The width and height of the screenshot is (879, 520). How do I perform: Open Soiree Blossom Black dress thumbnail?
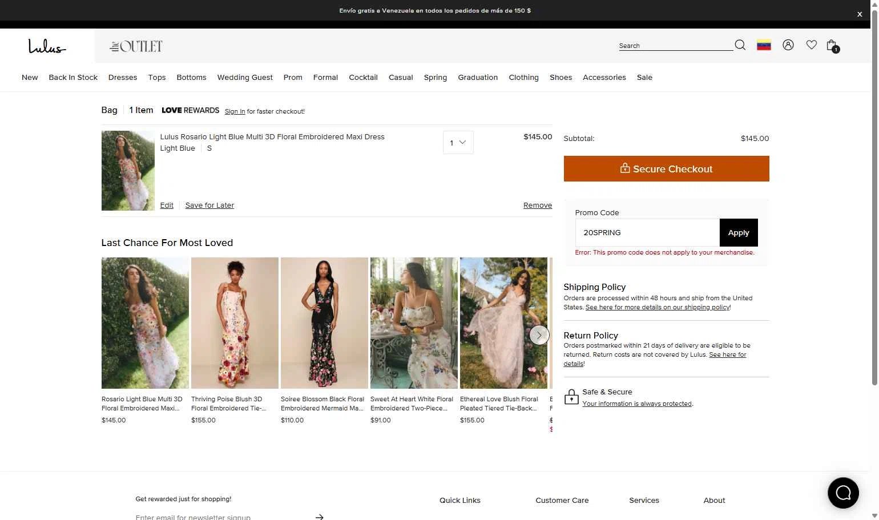(324, 323)
